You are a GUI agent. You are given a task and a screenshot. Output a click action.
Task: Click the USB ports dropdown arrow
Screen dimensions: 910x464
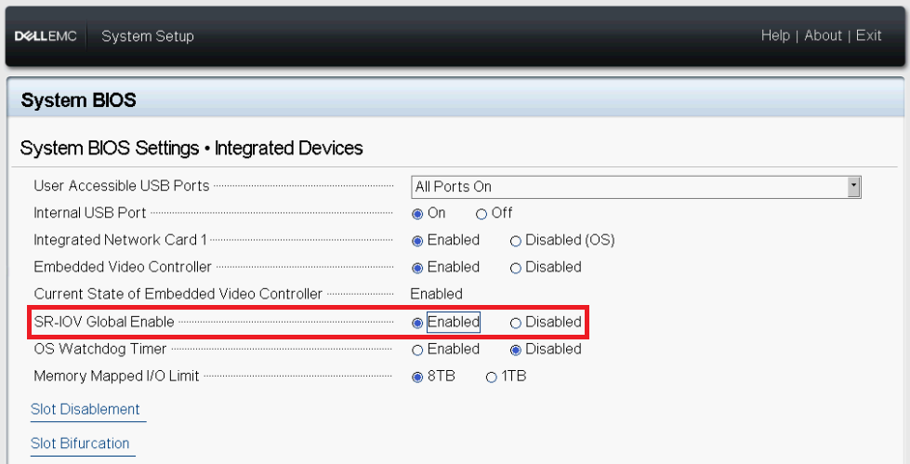pyautogui.click(x=854, y=187)
